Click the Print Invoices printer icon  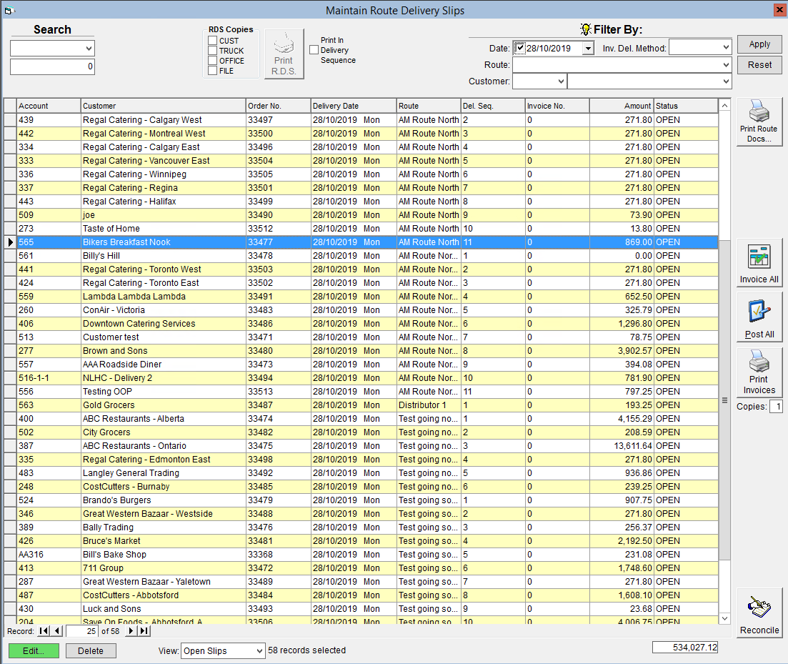(759, 360)
